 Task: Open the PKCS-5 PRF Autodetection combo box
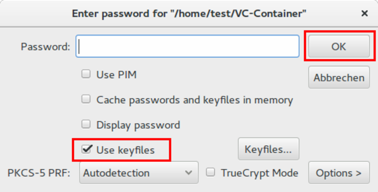(x=139, y=173)
